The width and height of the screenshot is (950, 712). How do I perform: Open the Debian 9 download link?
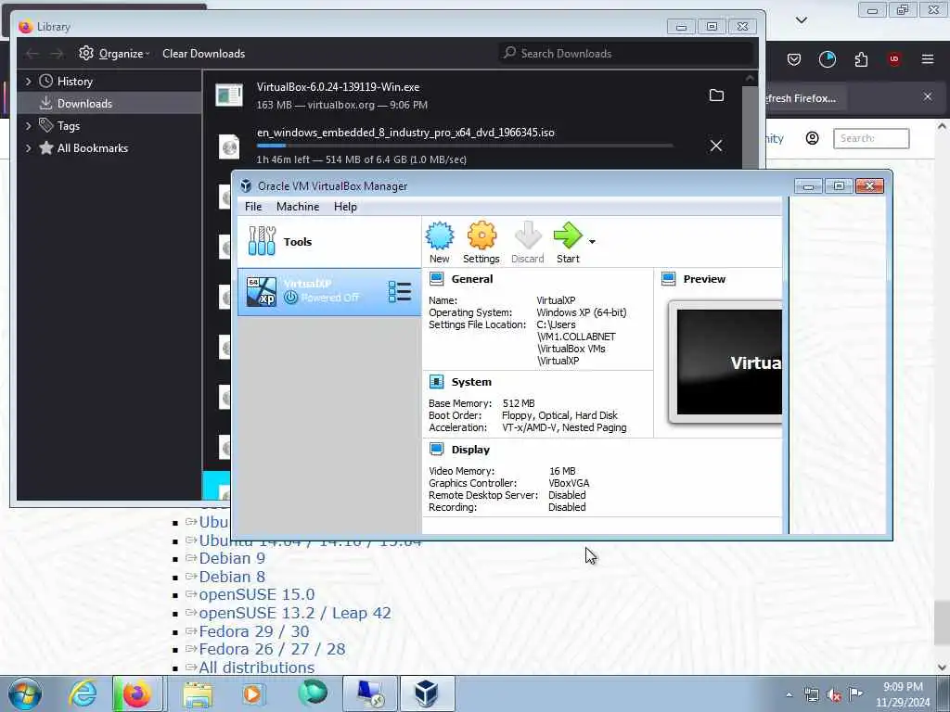232,558
